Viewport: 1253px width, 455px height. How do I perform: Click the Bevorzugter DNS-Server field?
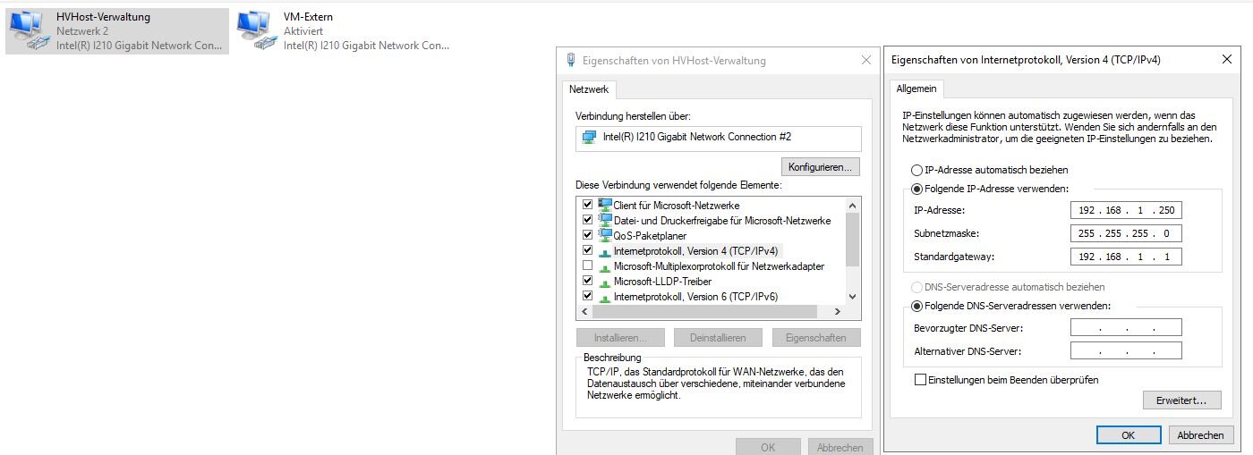click(x=1126, y=328)
